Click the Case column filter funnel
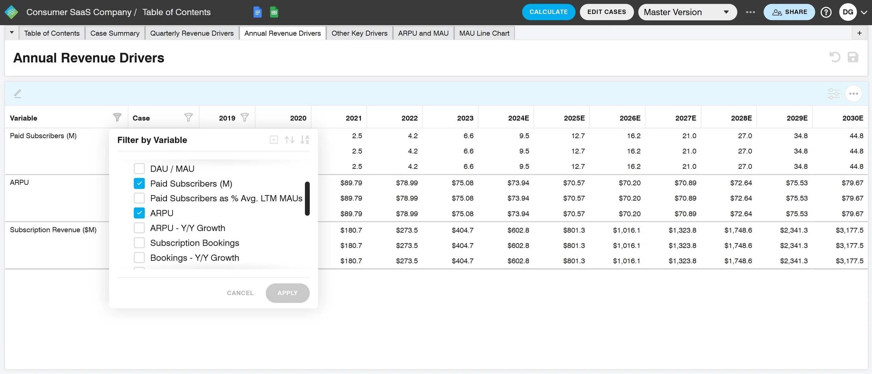Image resolution: width=872 pixels, height=374 pixels. tap(188, 118)
